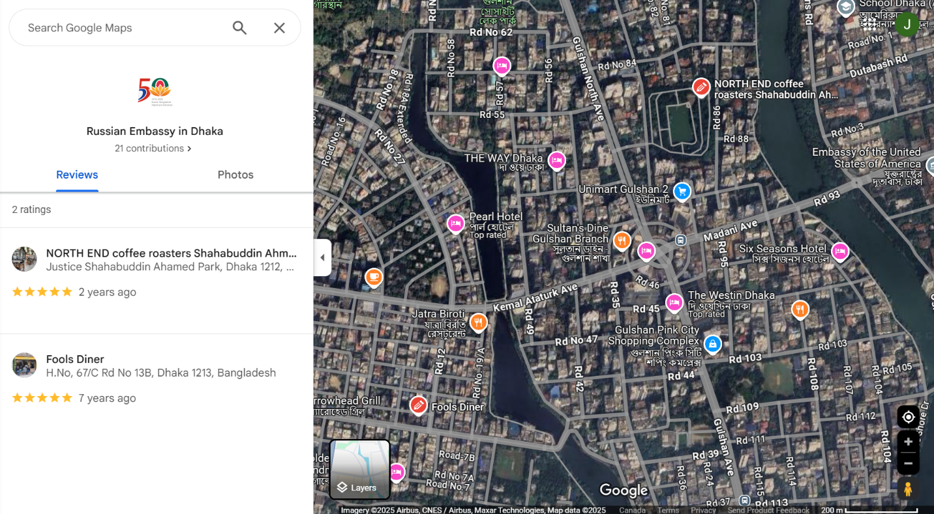Click the Kemal Ataturk Ave road label

[535, 297]
